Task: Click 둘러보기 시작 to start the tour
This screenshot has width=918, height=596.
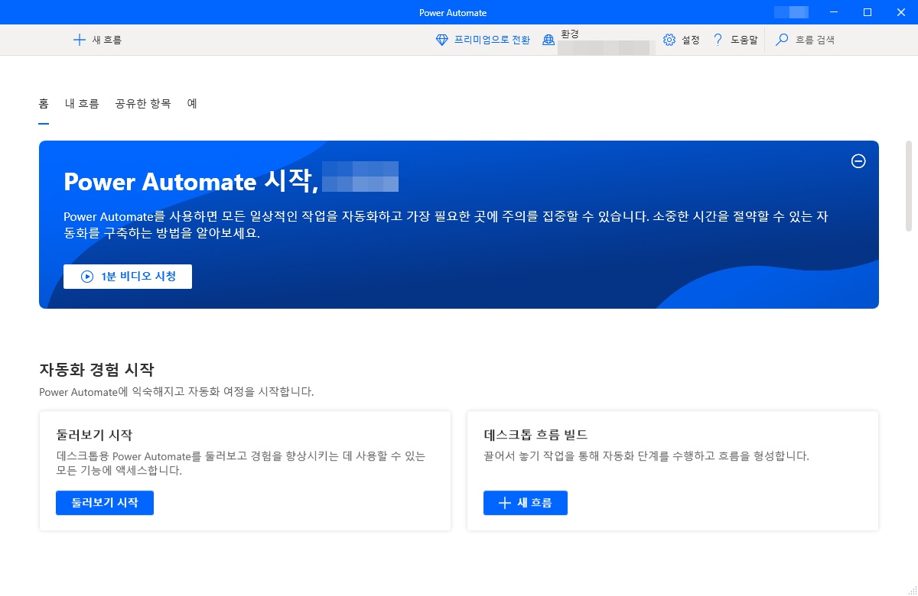Action: click(x=104, y=503)
